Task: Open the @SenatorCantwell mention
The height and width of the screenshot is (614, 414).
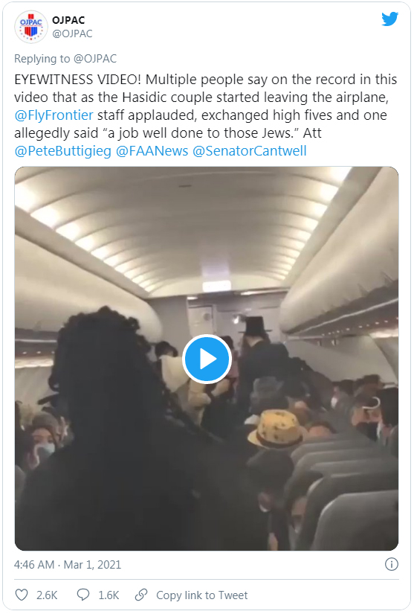Action: tap(250, 151)
